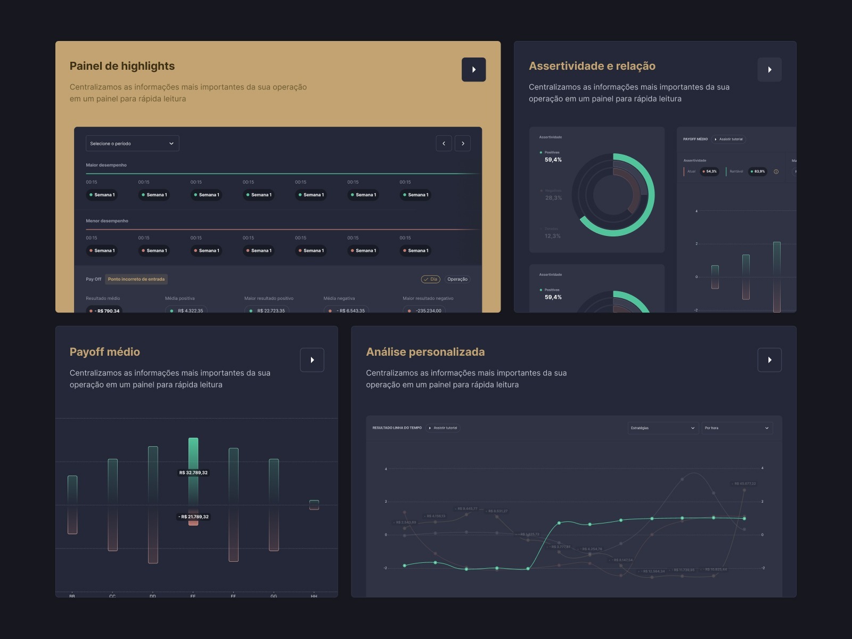Open the Selecione o período dropdown

coord(133,143)
